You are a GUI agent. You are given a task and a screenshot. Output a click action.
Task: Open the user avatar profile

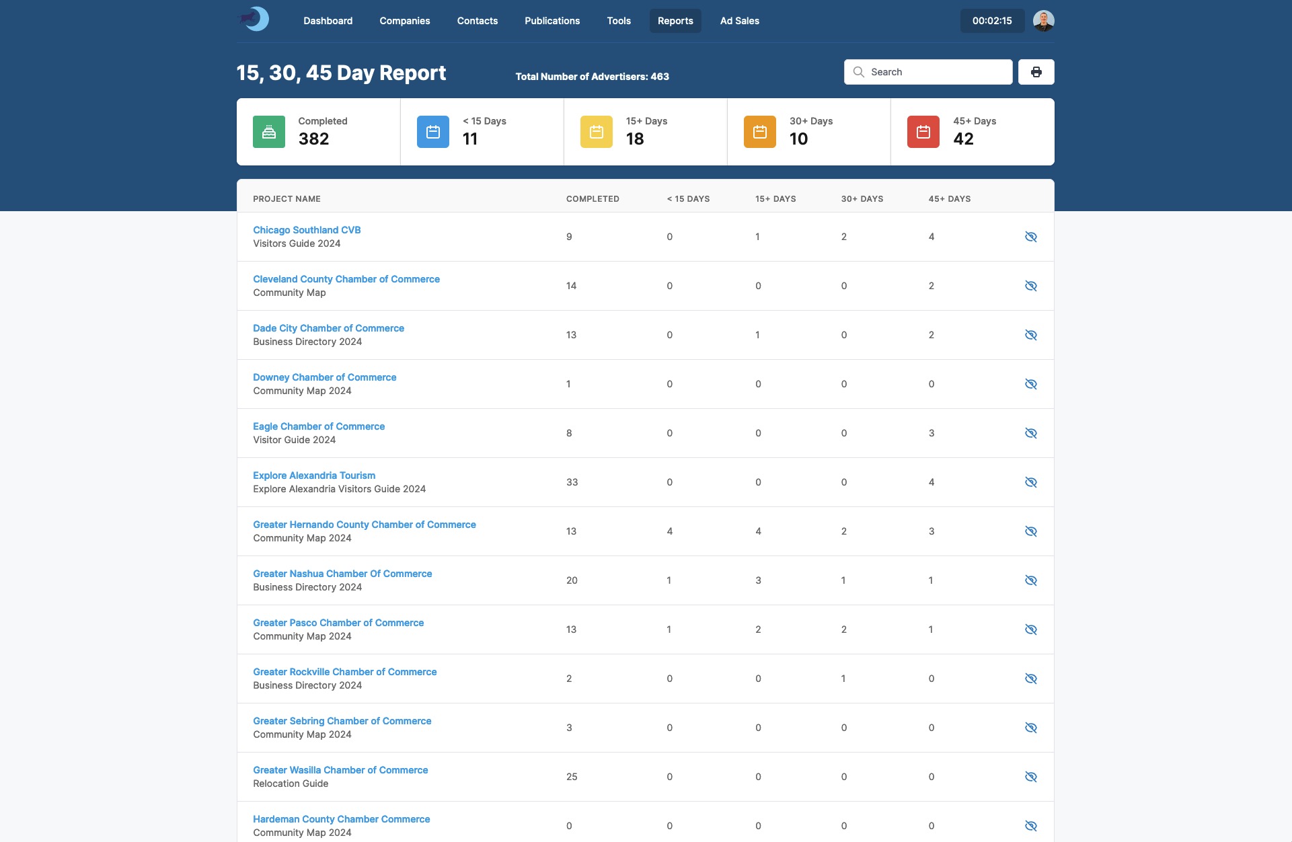1043,21
